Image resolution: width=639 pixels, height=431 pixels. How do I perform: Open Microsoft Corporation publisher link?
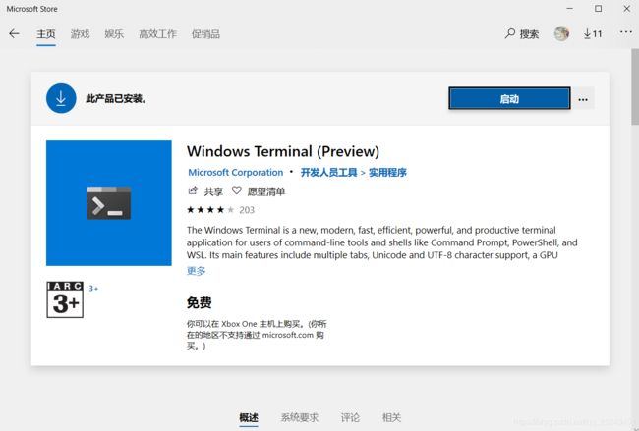click(236, 173)
